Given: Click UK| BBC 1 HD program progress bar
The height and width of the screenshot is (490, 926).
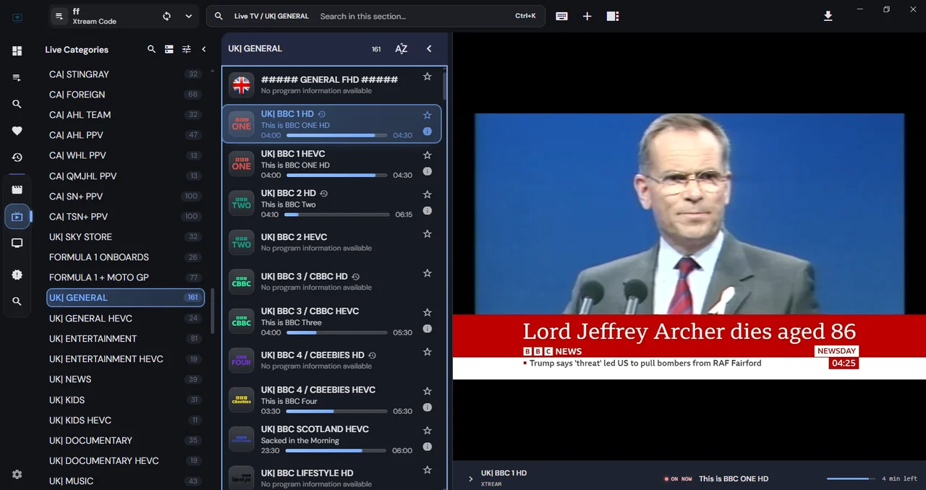Looking at the screenshot, I should (336, 135).
